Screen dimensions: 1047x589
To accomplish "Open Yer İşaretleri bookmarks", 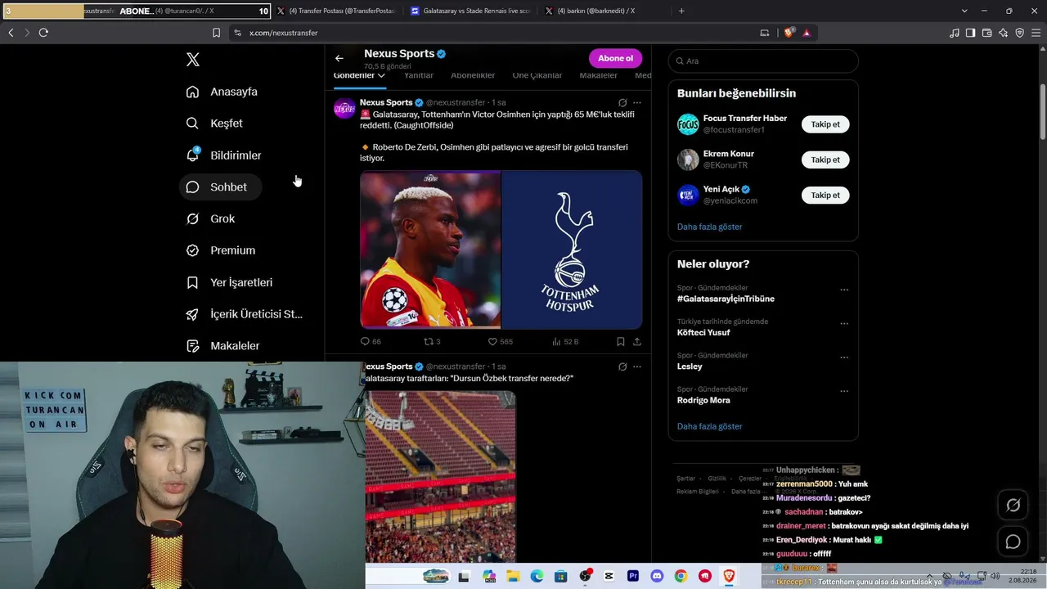I will pyautogui.click(x=229, y=282).
